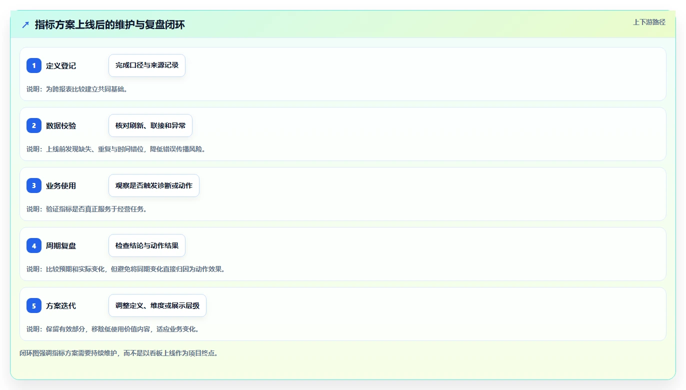Click the 定义登记 step label
This screenshot has height=390, width=686.
tap(61, 65)
